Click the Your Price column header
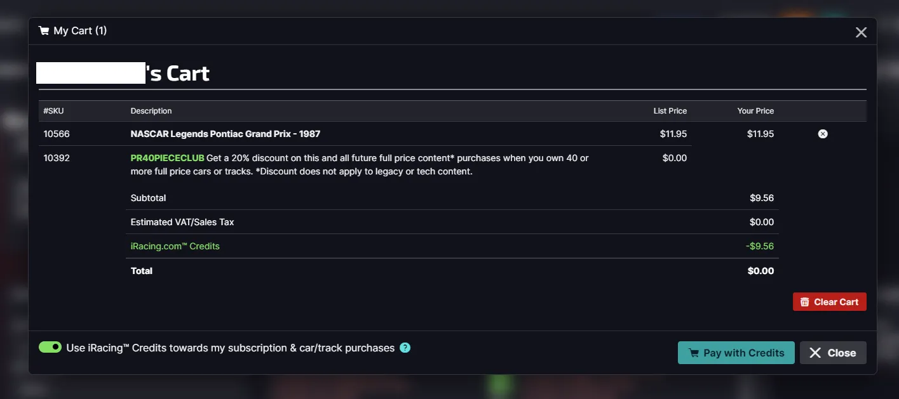899x399 pixels. (755, 111)
